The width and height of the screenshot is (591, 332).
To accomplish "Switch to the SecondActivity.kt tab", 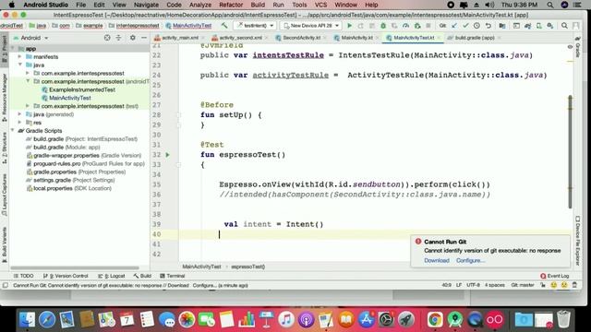I will pyautogui.click(x=301, y=38).
